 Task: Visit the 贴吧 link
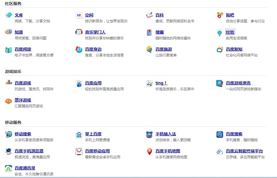[230, 15]
